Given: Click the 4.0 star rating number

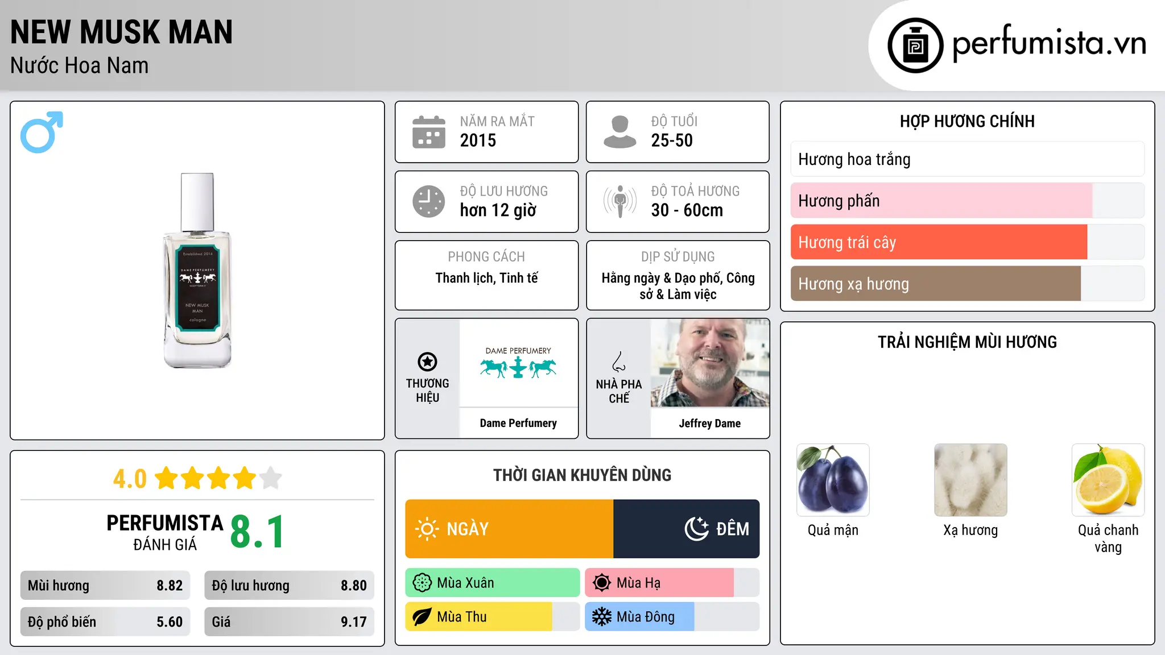Looking at the screenshot, I should point(130,479).
